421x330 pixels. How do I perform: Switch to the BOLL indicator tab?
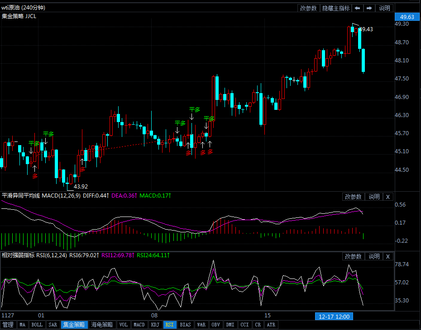point(38,325)
